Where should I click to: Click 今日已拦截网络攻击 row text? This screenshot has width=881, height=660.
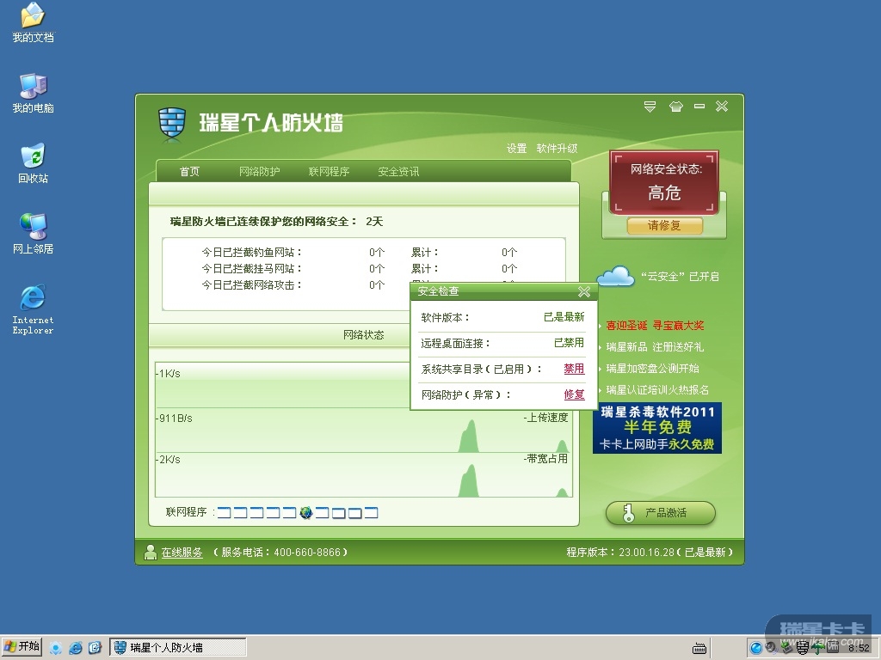(252, 285)
